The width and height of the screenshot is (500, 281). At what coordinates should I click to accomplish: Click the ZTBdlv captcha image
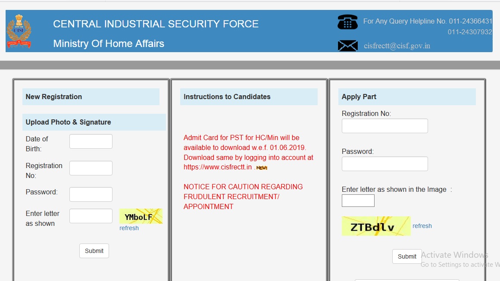pos(376,226)
